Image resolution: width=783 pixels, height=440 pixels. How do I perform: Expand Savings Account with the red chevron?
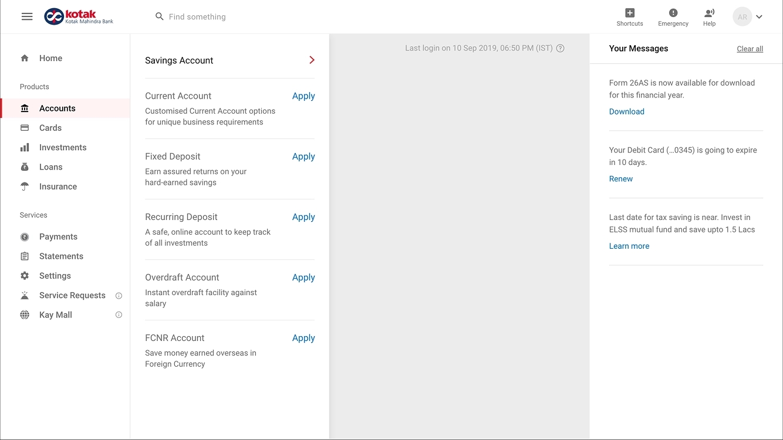[x=312, y=60]
